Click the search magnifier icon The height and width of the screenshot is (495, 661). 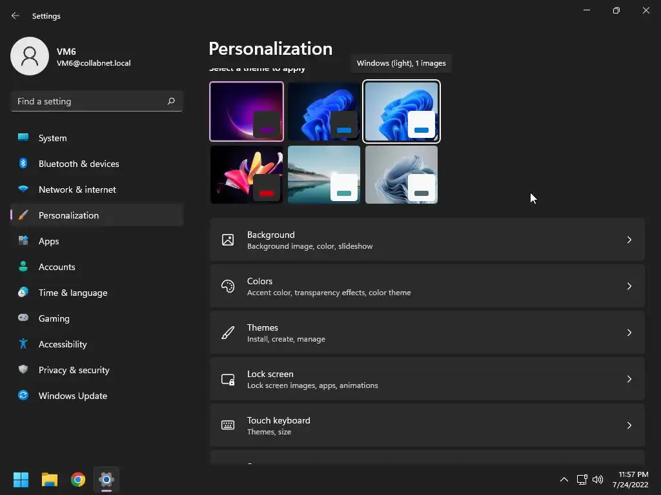[x=170, y=101]
